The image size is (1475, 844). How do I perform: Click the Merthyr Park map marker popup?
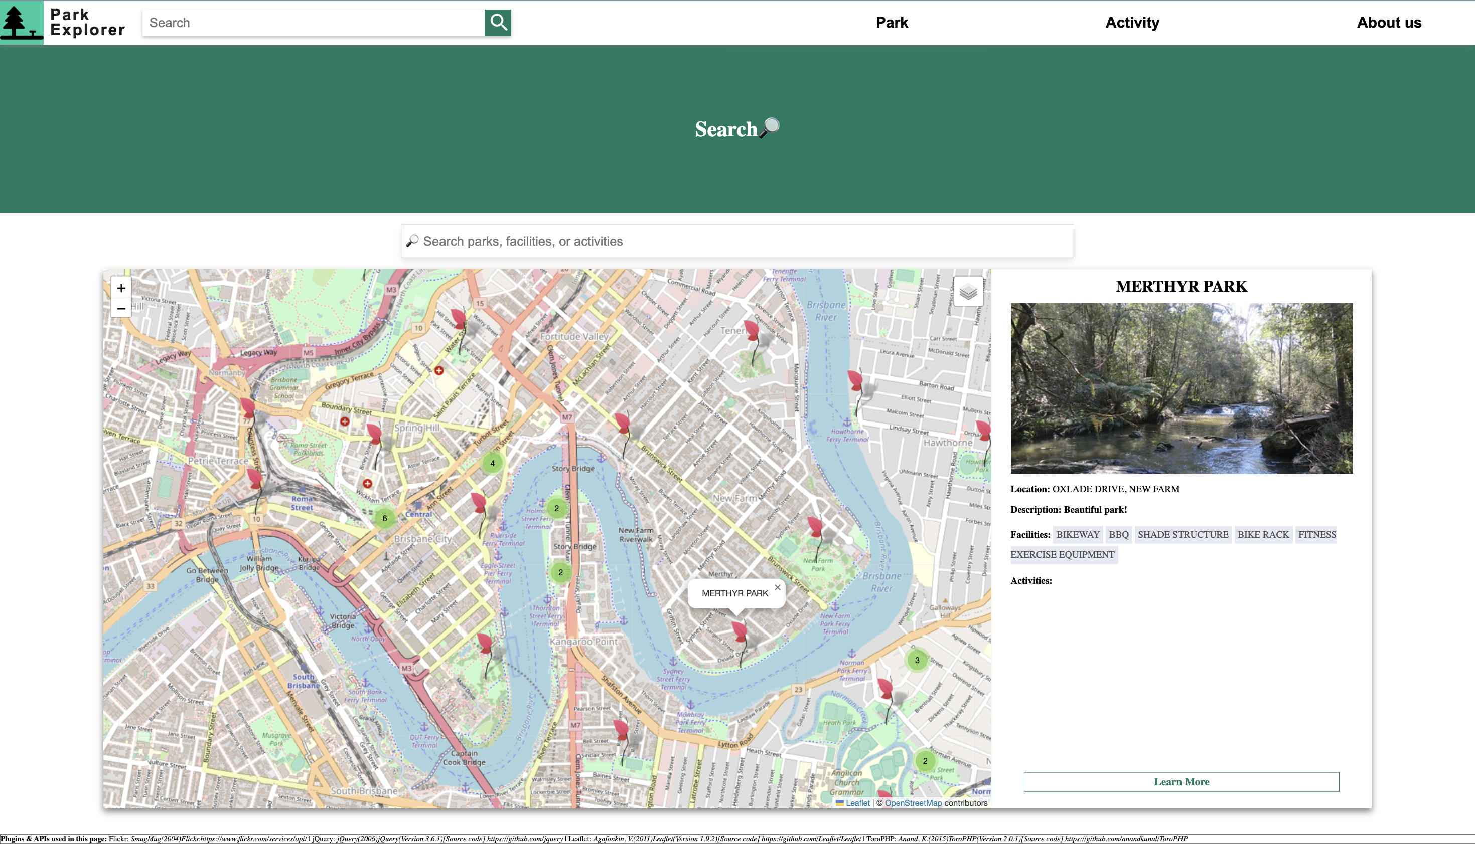pos(734,593)
